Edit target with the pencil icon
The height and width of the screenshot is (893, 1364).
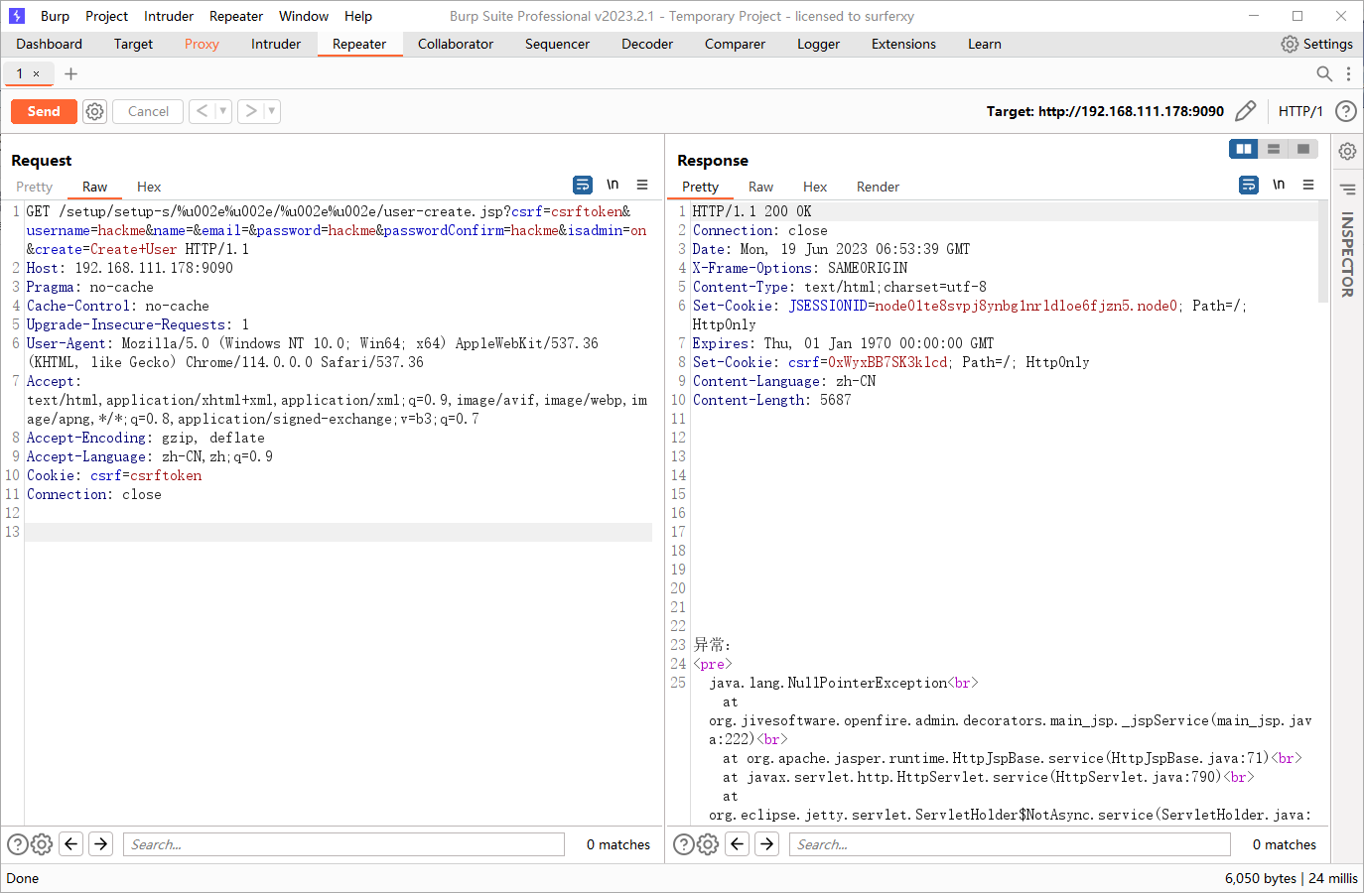(x=1246, y=111)
